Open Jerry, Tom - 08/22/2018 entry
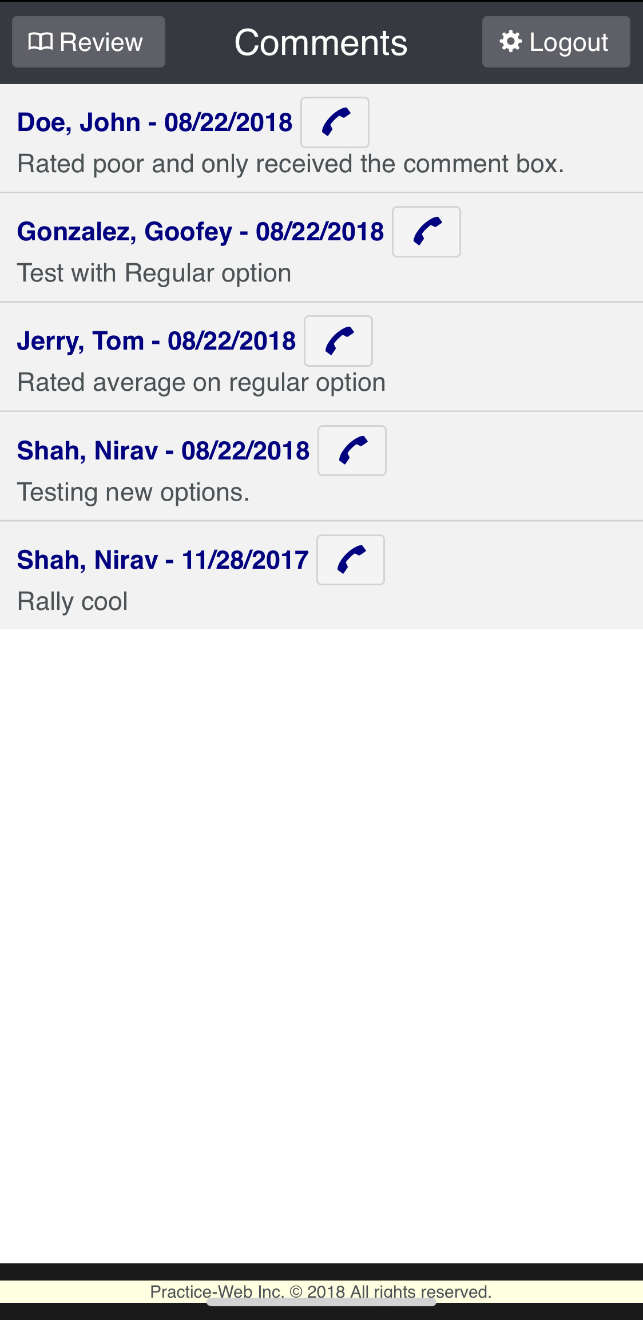 (x=156, y=341)
